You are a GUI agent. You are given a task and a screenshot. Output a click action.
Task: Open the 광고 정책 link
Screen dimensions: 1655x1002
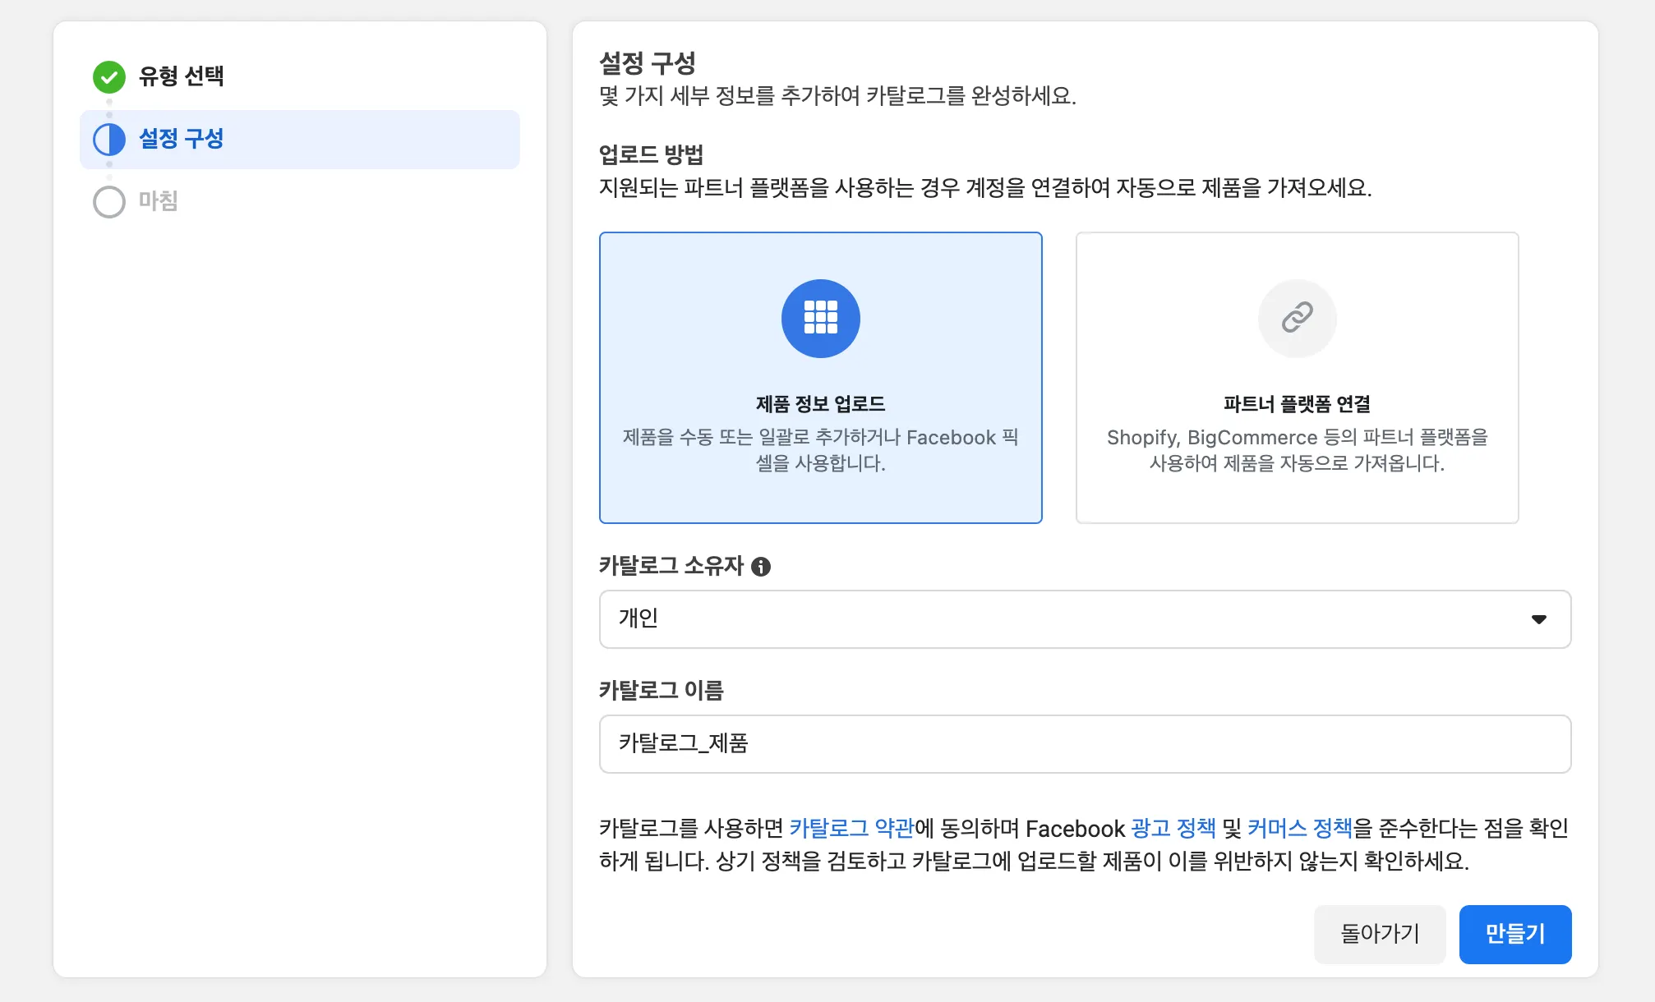(1173, 828)
